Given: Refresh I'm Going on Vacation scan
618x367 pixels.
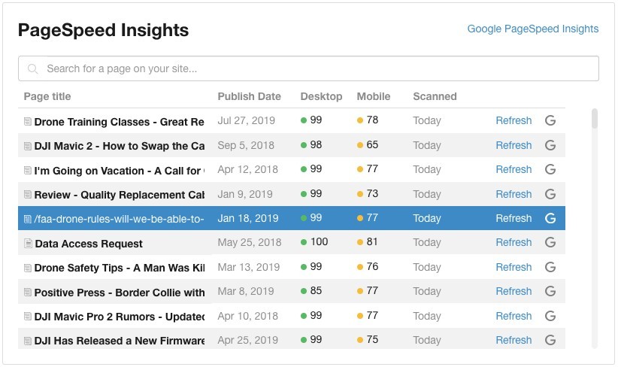Looking at the screenshot, I should click(x=513, y=169).
